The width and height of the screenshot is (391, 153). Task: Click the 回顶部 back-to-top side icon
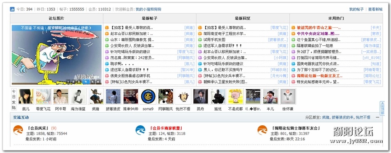(382, 108)
